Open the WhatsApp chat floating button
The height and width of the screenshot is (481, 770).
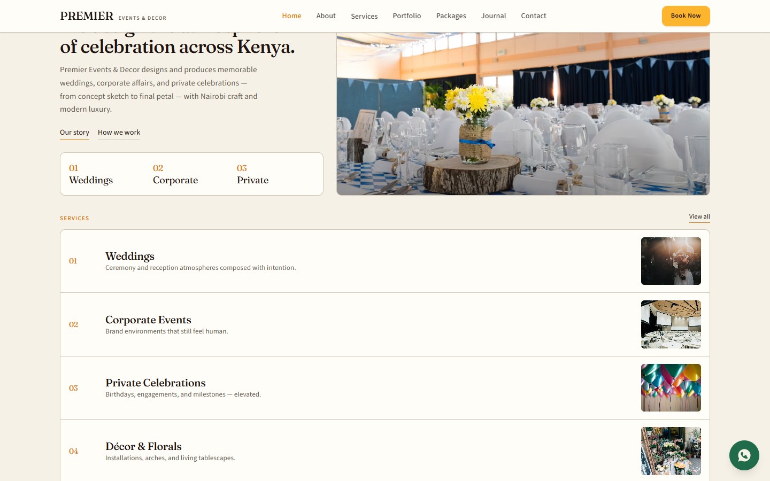click(x=744, y=455)
